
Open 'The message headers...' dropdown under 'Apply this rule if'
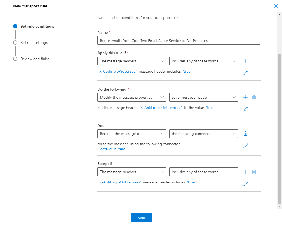pos(132,61)
